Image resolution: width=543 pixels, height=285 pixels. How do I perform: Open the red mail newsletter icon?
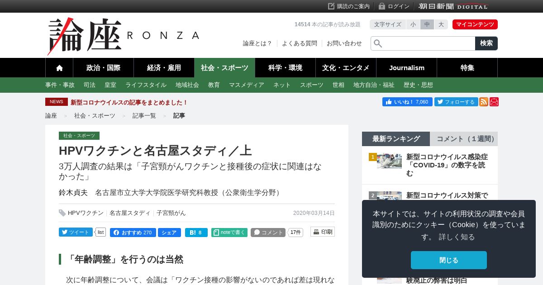pos(494,102)
